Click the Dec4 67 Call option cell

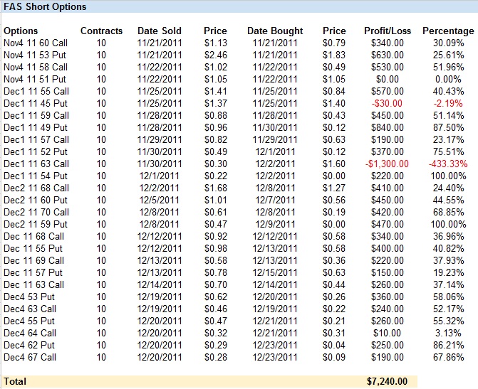tap(30, 357)
